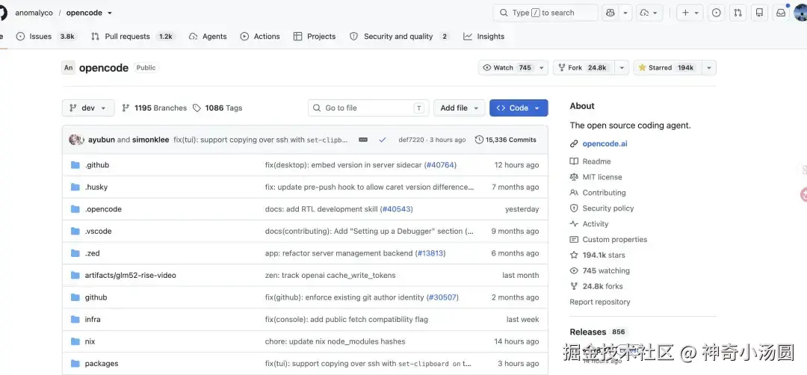The image size is (807, 375).
Task: View 15,336 Commits history
Action: (505, 140)
